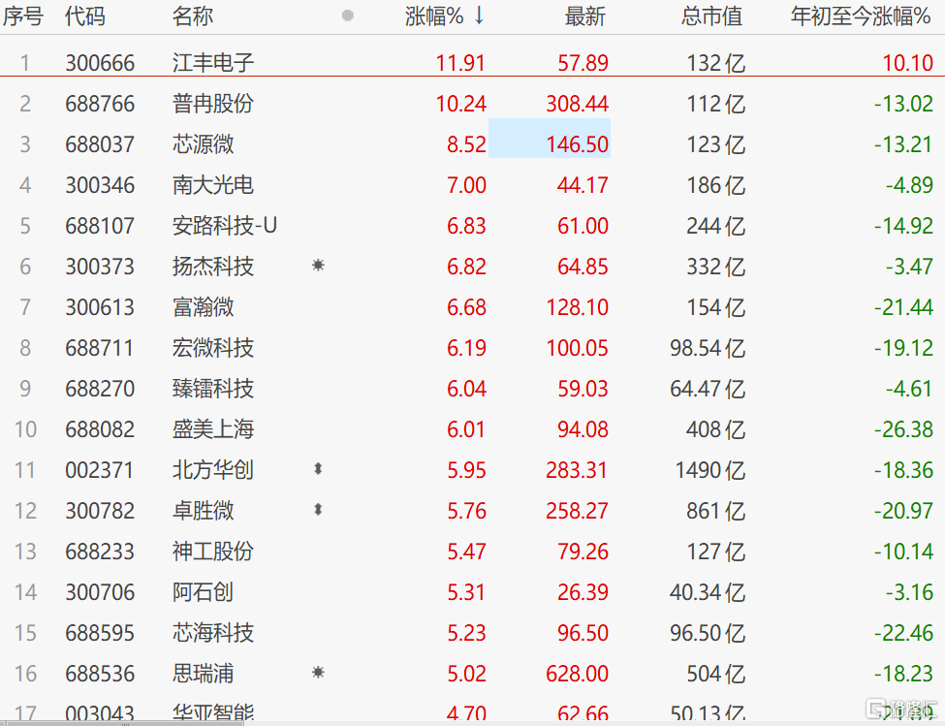
Task: Click stock code 688270
Action: tap(100, 390)
